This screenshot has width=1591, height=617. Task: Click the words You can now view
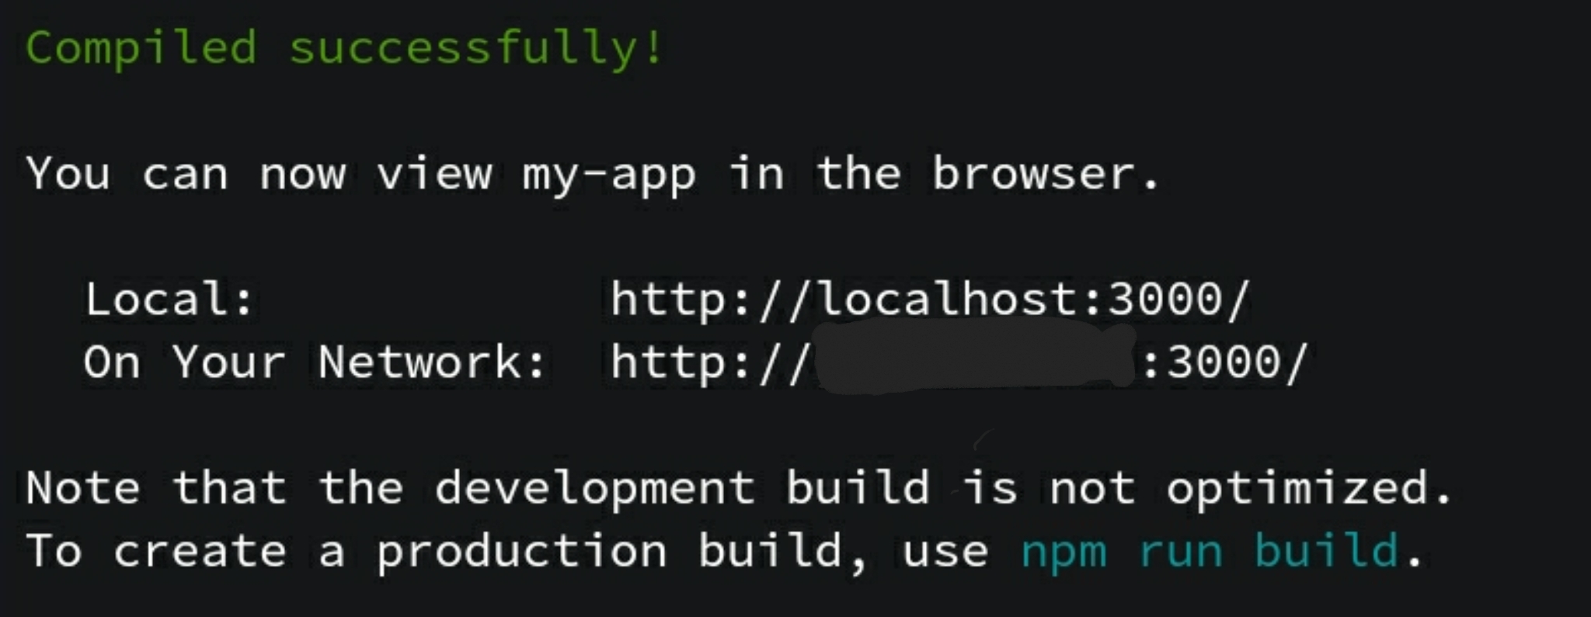259,173
